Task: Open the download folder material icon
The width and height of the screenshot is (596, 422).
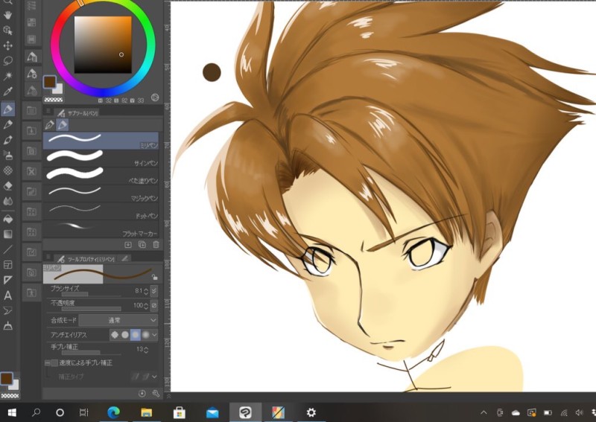Action: point(31,131)
